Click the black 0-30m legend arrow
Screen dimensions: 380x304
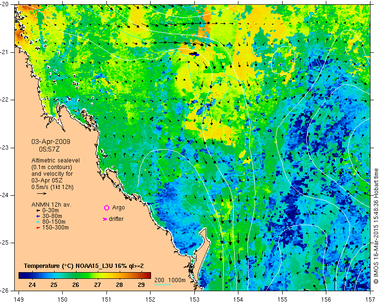click(x=38, y=210)
